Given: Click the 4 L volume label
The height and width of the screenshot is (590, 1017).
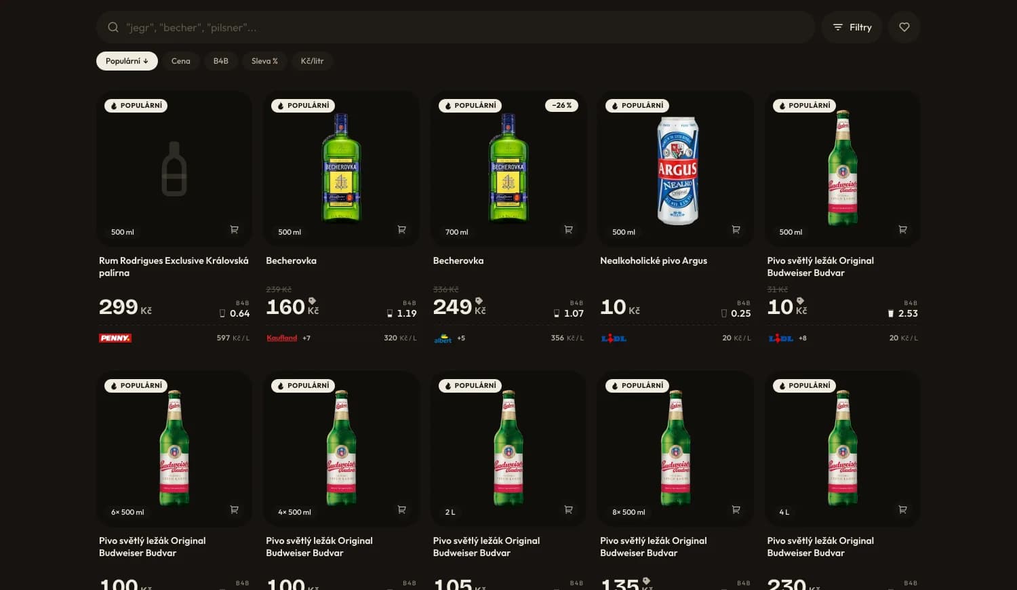Looking at the screenshot, I should pyautogui.click(x=784, y=512).
